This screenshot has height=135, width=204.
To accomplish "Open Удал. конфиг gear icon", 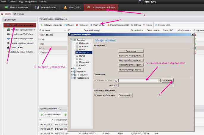I will click(x=92, y=25).
